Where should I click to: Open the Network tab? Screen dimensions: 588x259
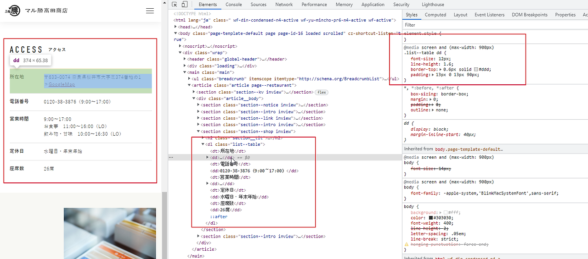coord(284,5)
